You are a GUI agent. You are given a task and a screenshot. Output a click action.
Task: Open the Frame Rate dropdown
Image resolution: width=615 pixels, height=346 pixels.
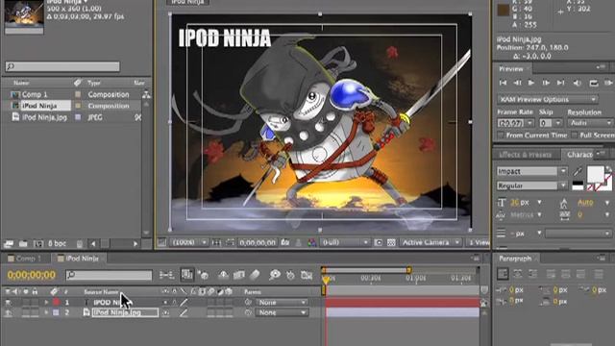click(530, 123)
